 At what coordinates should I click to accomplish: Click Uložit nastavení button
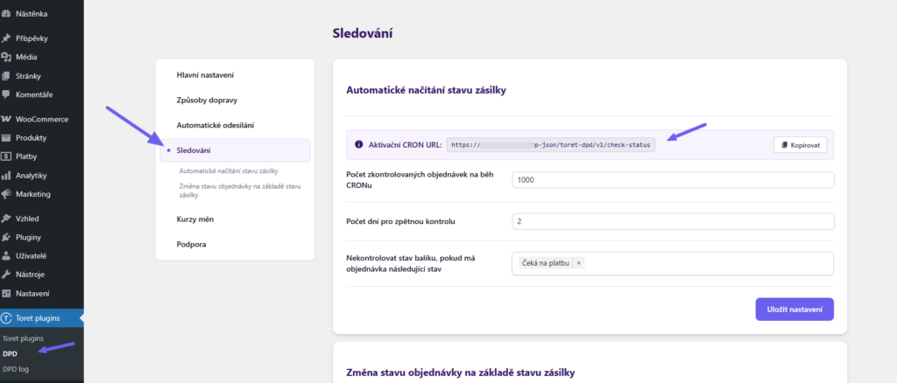(795, 310)
